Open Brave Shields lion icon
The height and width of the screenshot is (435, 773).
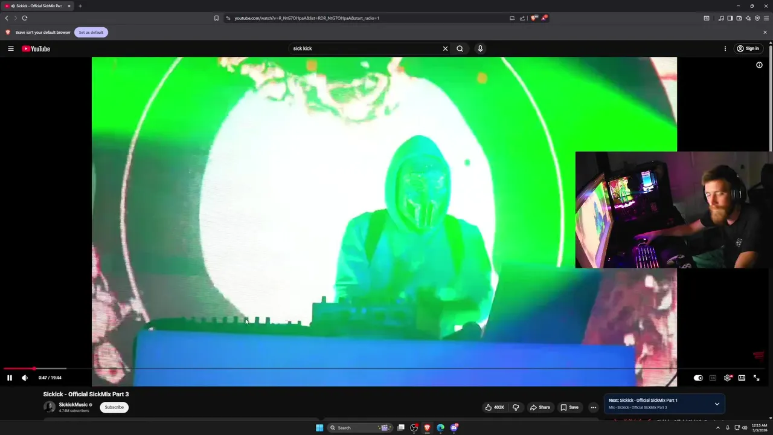(533, 18)
